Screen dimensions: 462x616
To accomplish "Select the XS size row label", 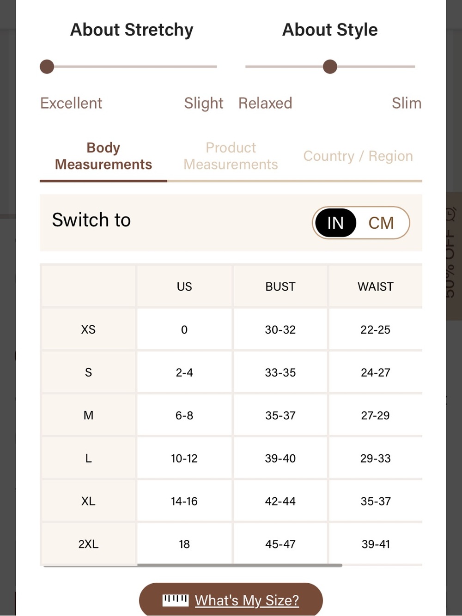I will click(x=88, y=329).
